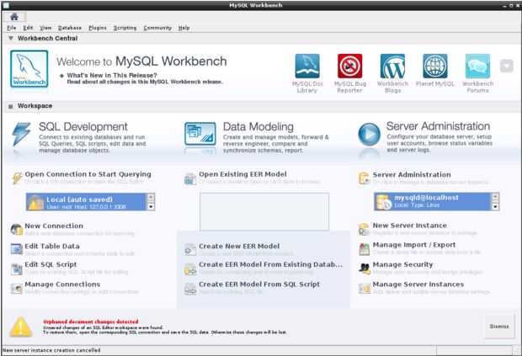522x356 pixels.
Task: Open the Edit menu
Action: click(x=28, y=28)
